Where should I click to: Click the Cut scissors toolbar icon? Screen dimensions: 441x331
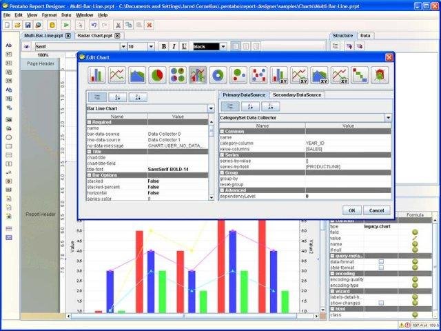point(118,25)
